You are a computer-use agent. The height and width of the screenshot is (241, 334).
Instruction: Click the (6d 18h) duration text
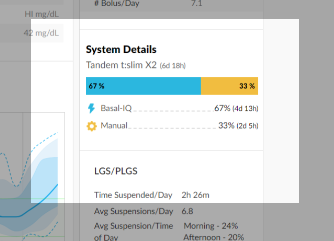[x=173, y=65]
